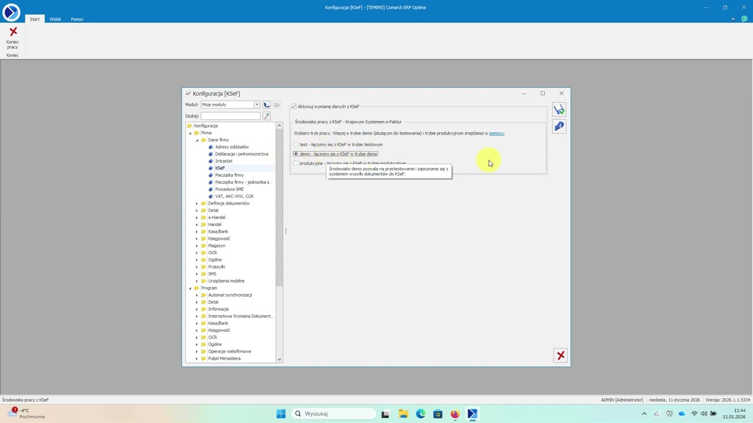The width and height of the screenshot is (753, 423).
Task: Click in the Szukaj search field
Action: pos(230,116)
